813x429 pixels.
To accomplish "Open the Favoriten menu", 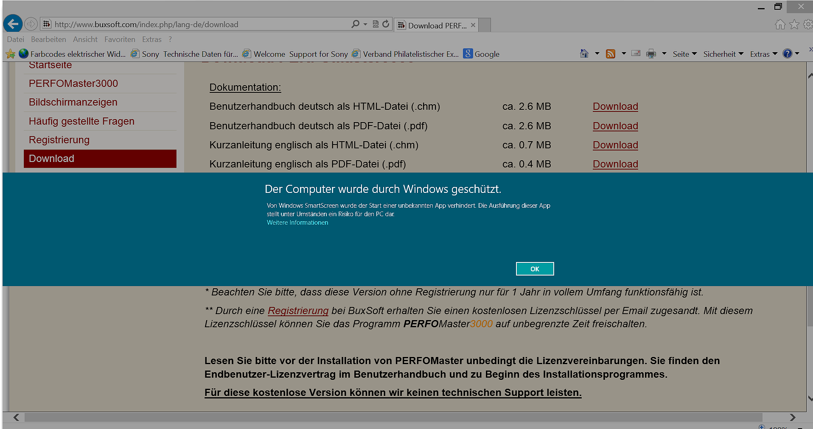I will point(120,39).
